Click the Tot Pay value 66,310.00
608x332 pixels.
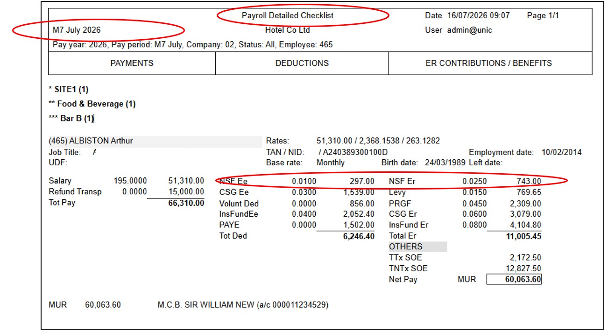tap(186, 203)
